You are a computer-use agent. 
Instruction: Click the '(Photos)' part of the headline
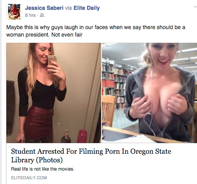coord(49,160)
